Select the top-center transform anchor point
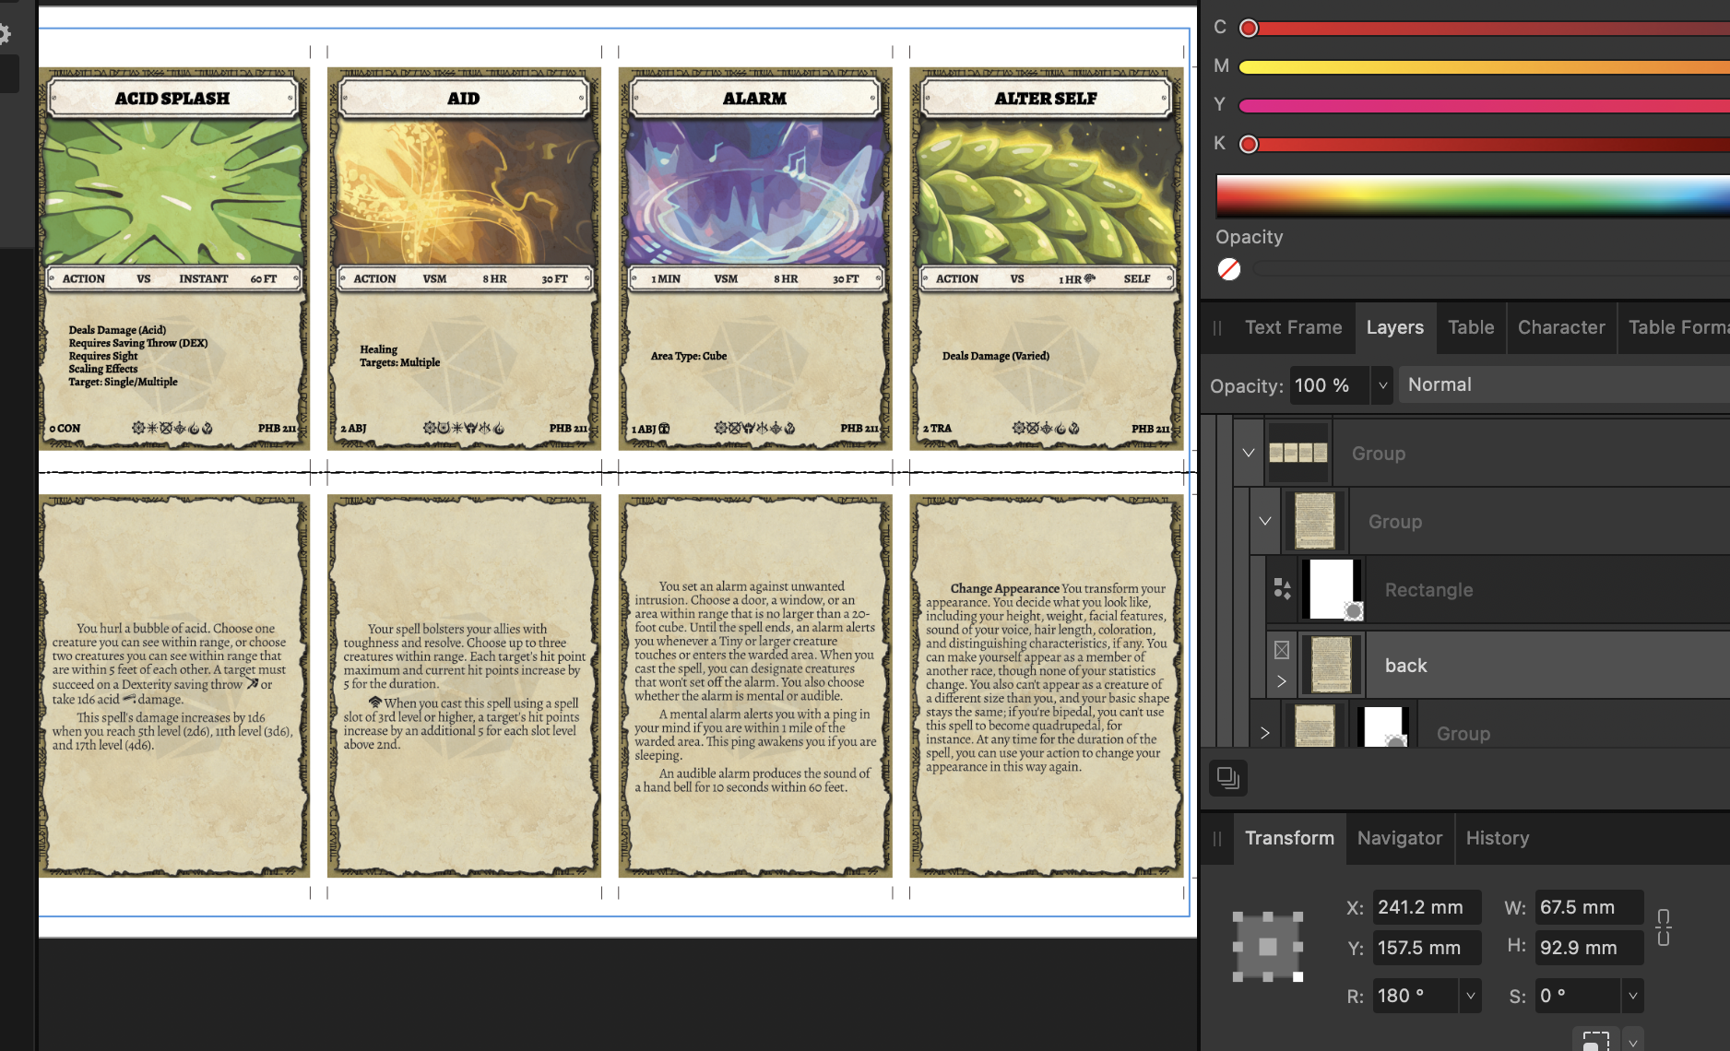This screenshot has width=1730, height=1051. click(x=1268, y=917)
